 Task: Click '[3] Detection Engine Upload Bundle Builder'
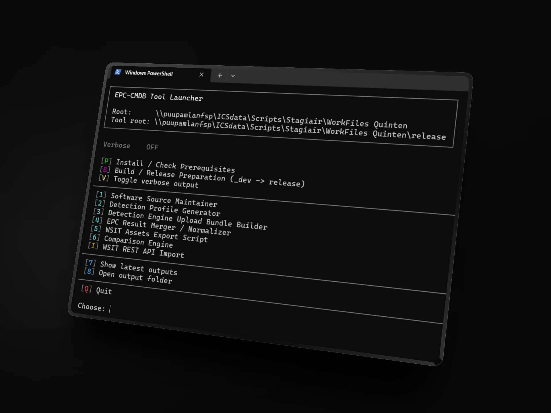[x=180, y=219]
